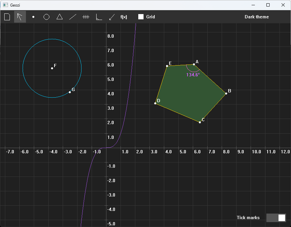Select polygon vertex C
The image size is (291, 227).
tap(200, 123)
